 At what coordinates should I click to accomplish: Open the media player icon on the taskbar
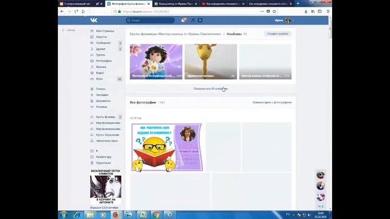(103, 215)
